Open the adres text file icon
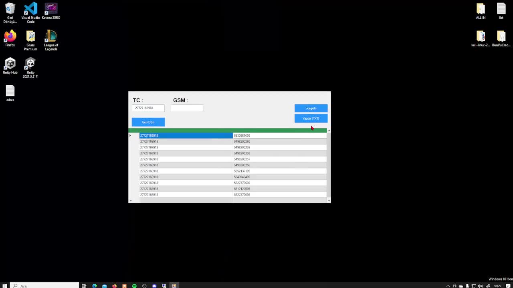The width and height of the screenshot is (513, 288). pos(10,93)
